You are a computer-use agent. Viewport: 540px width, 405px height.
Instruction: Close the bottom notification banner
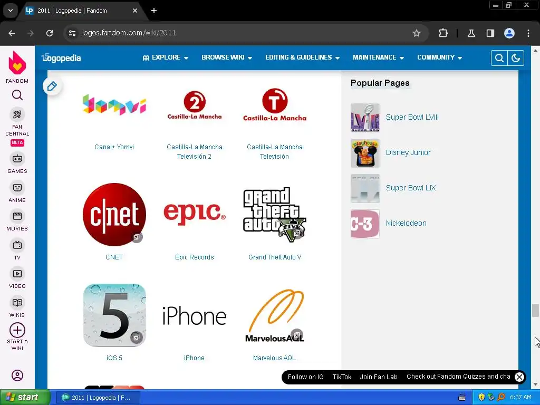click(519, 377)
